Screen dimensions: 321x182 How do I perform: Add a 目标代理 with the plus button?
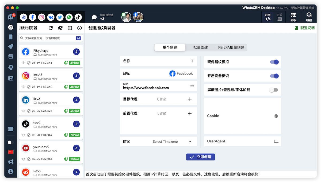pos(190,99)
